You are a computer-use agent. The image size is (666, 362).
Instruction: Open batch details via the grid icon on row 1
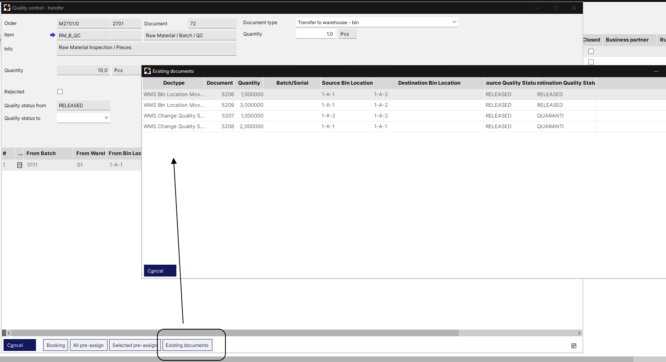(x=20, y=165)
